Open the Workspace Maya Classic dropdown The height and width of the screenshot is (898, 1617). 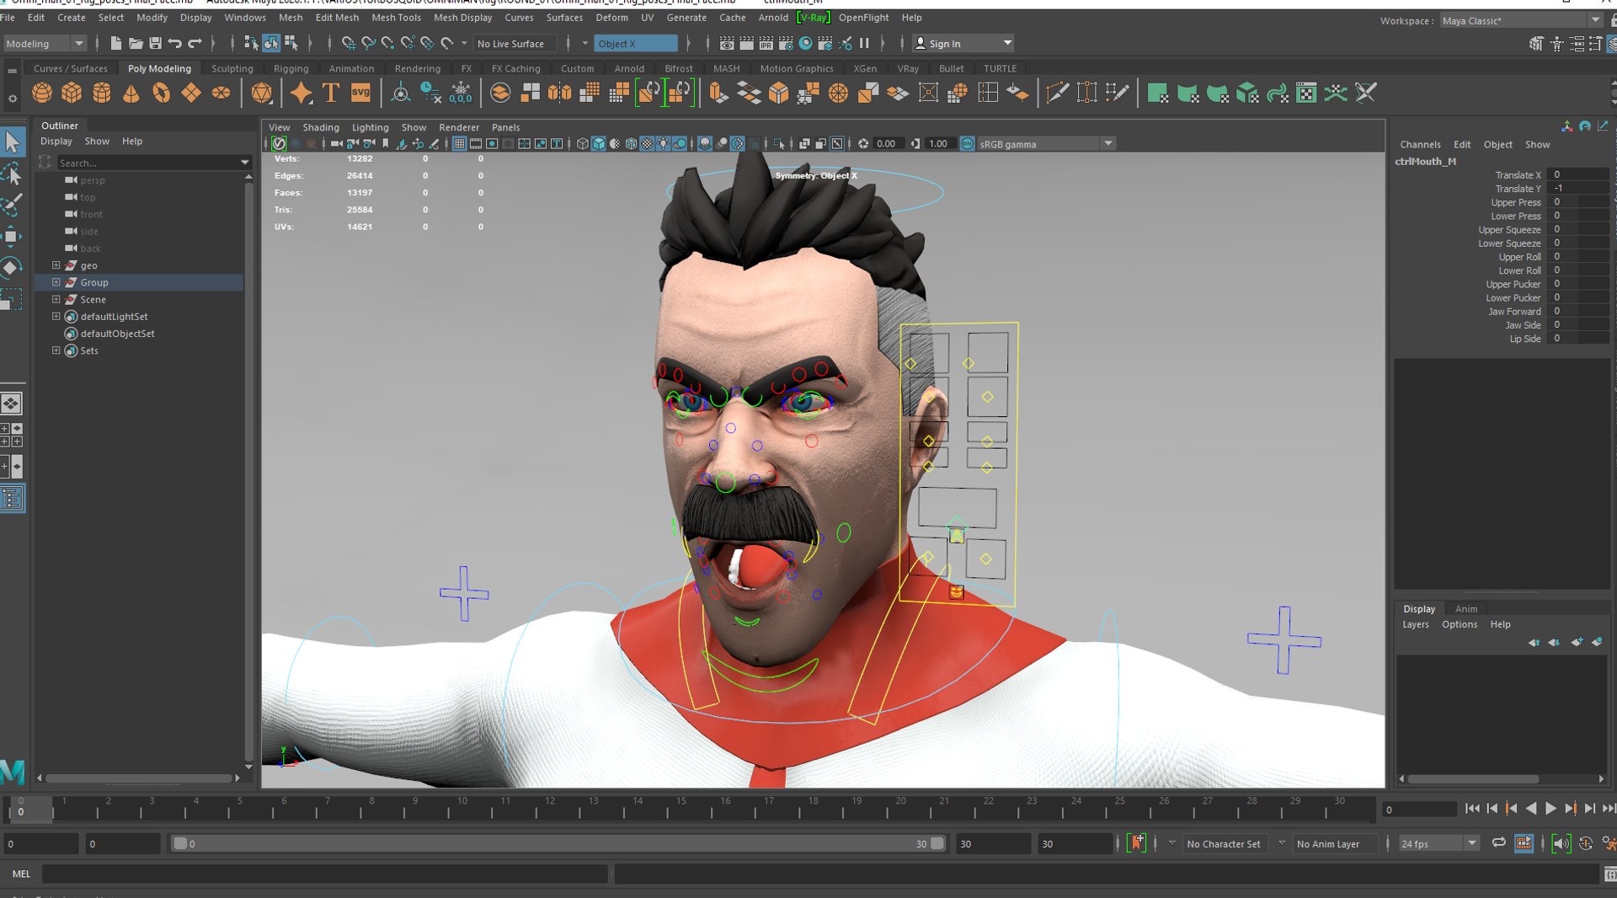pyautogui.click(x=1520, y=20)
